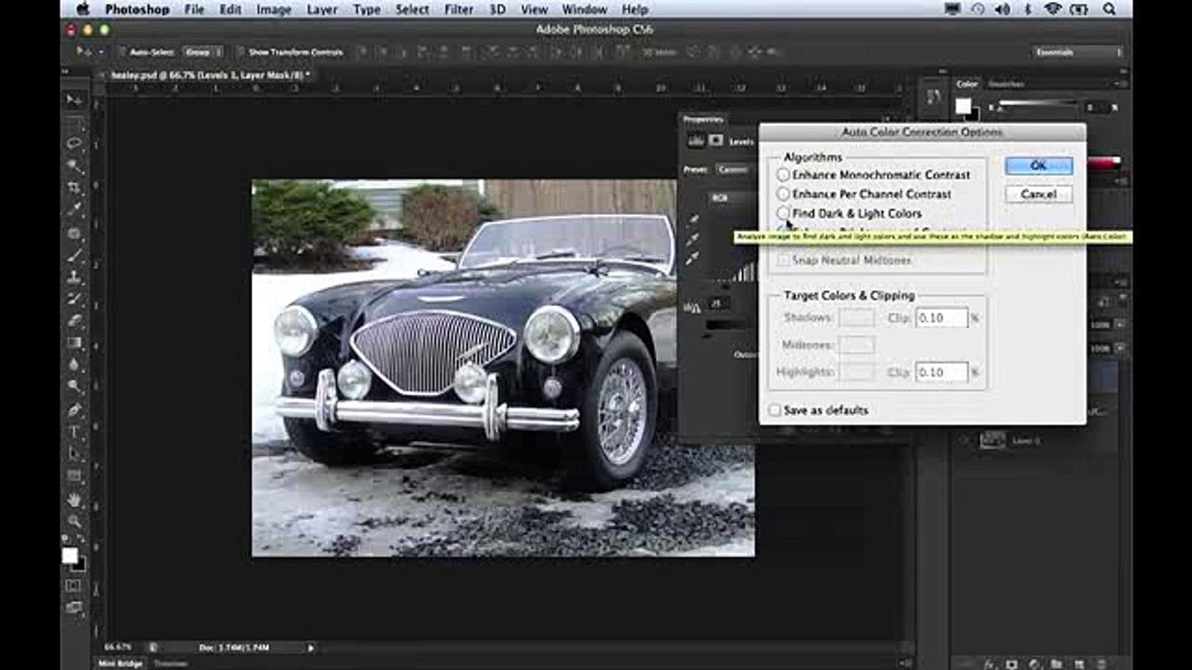The image size is (1192, 670).
Task: Click OK in Auto Color Correction Options
Action: 1038,166
